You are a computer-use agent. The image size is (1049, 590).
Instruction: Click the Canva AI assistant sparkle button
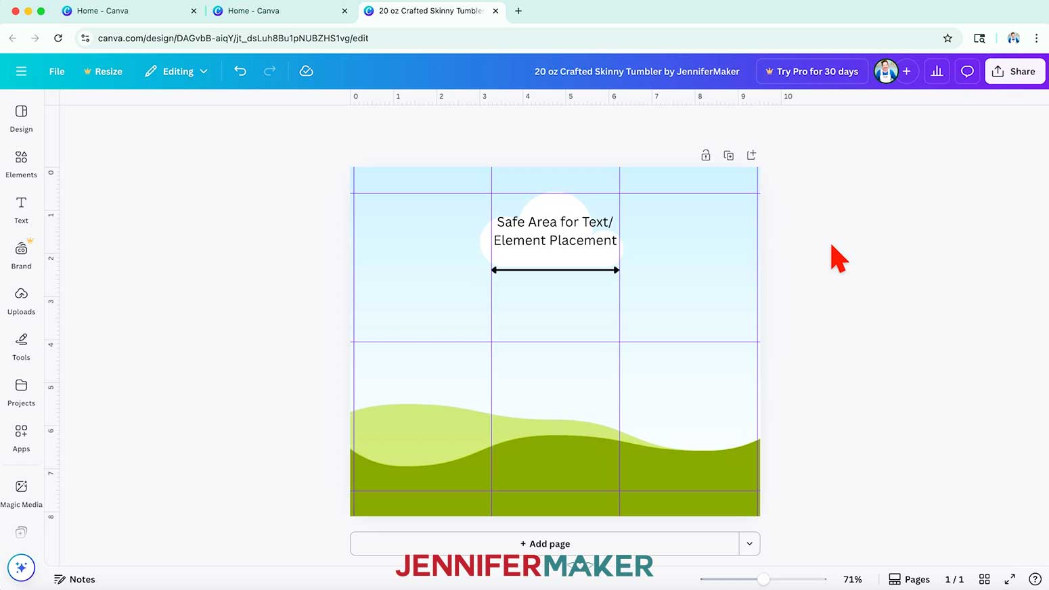tap(21, 567)
